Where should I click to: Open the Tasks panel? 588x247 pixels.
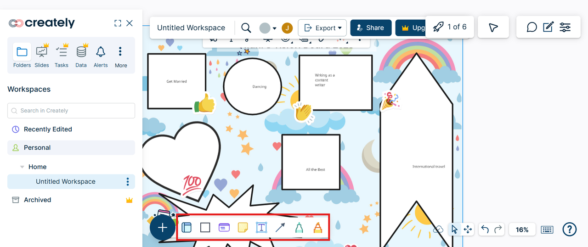click(62, 56)
